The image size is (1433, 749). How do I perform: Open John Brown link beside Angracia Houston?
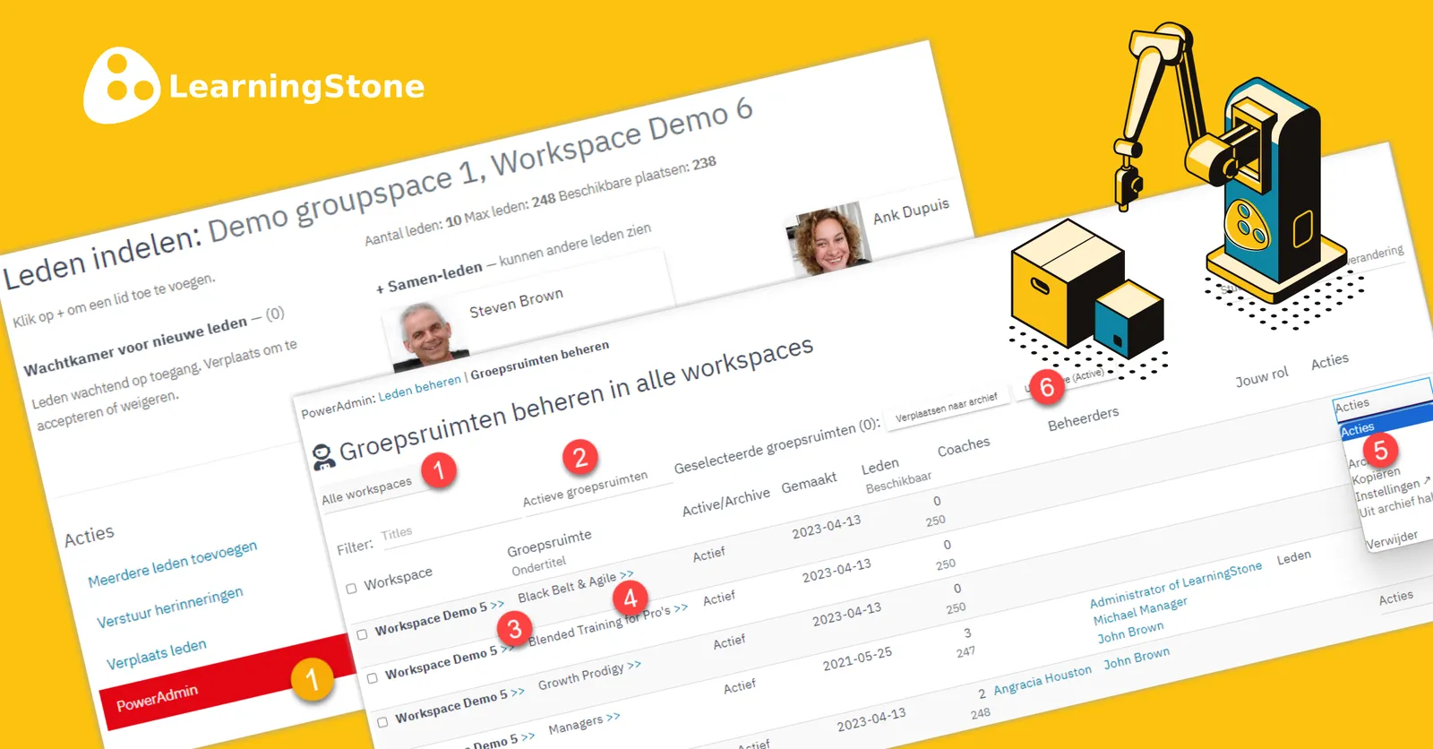1137,659
